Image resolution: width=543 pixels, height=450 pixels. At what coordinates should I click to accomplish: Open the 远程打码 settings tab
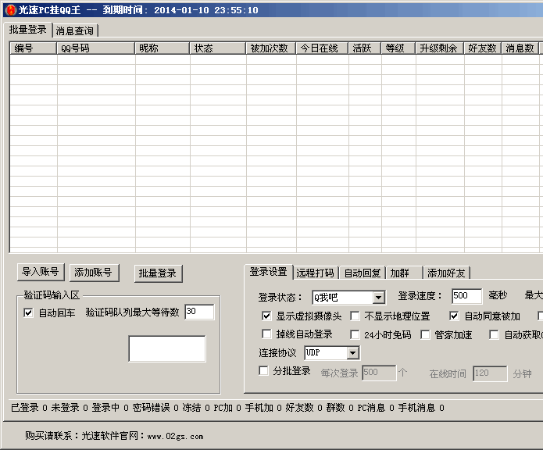tap(316, 273)
